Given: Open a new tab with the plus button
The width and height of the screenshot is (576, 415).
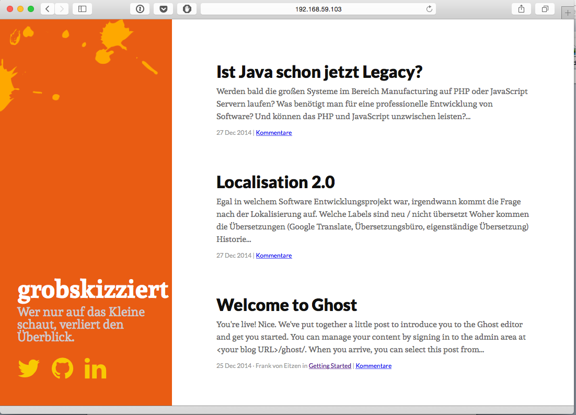Looking at the screenshot, I should pyautogui.click(x=568, y=12).
